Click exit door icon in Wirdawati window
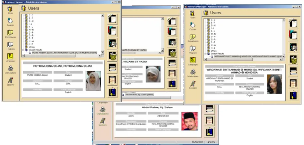The height and width of the screenshot is (145, 304). [x=293, y=95]
